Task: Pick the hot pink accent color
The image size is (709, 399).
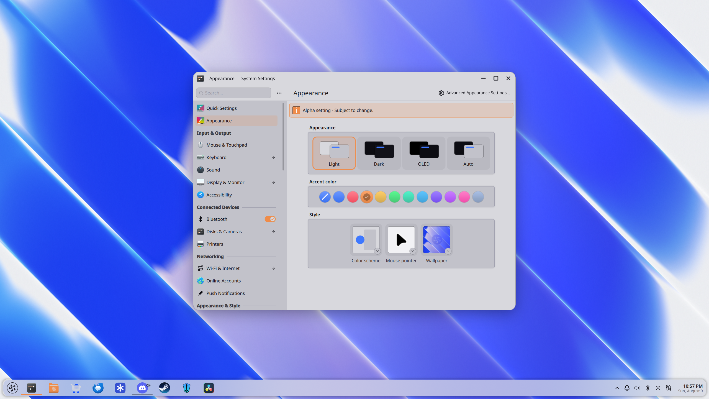Action: [464, 197]
